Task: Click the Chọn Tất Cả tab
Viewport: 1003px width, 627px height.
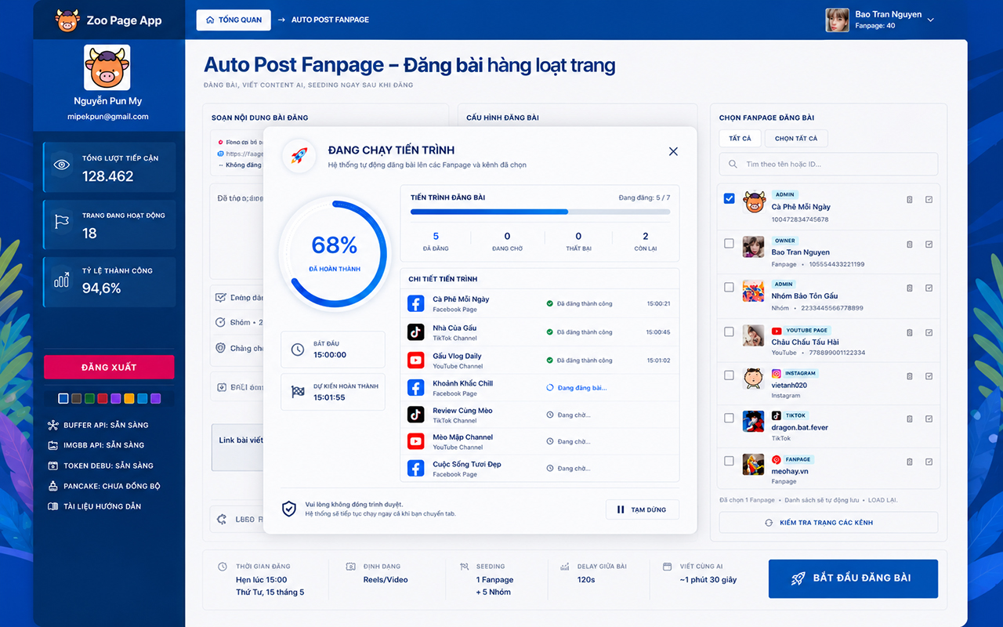Action: point(796,139)
